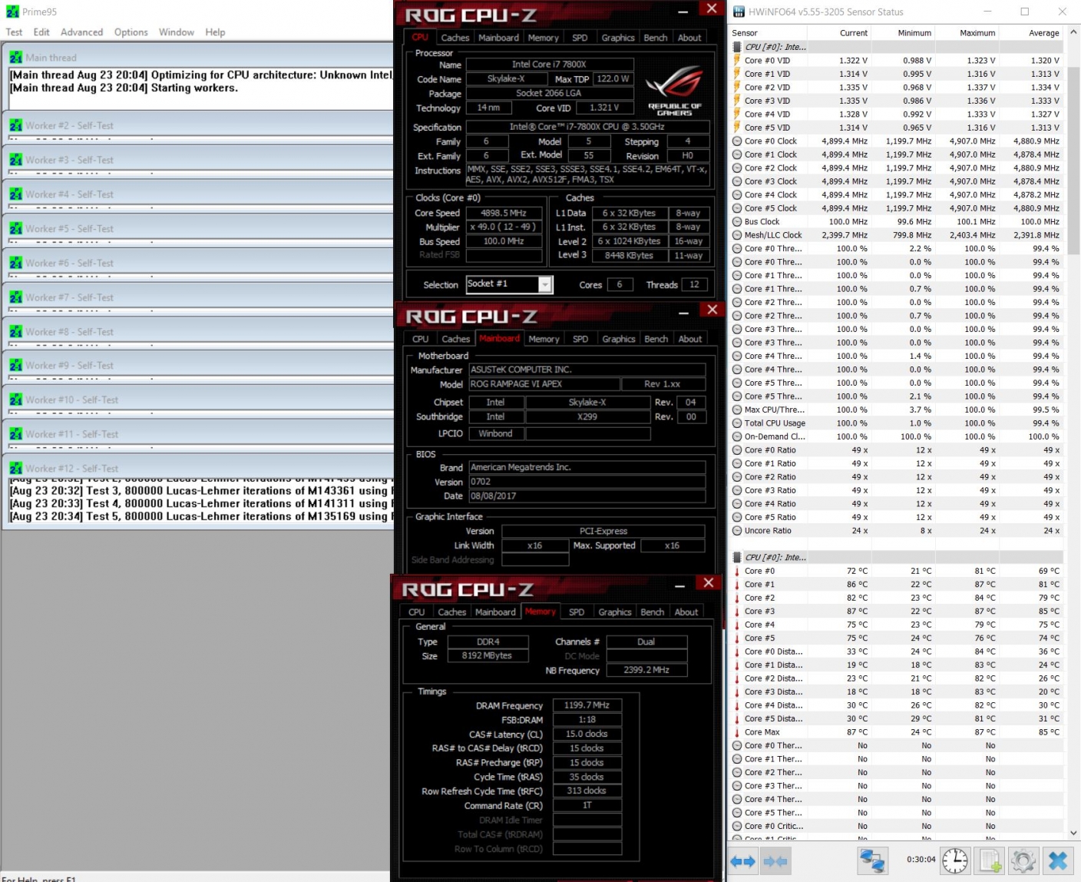Open the Options menu in Prime95
The image size is (1081, 882).
point(131,32)
